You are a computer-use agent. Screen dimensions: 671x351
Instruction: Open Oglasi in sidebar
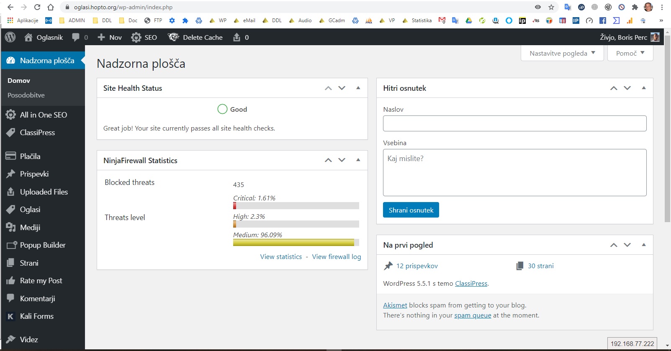pyautogui.click(x=43, y=209)
